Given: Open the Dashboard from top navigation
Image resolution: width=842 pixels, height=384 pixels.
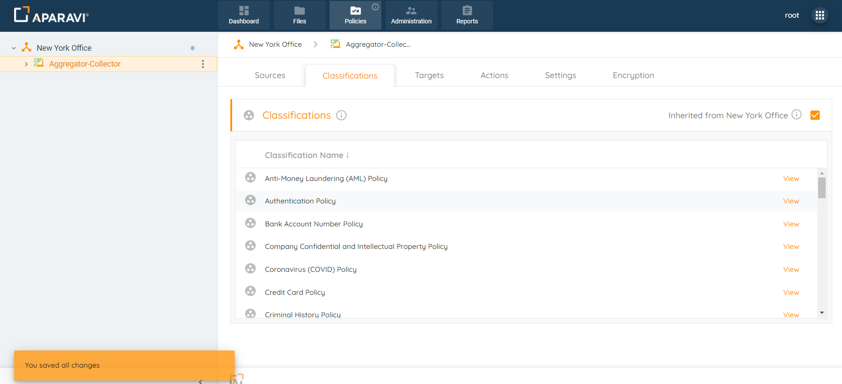Looking at the screenshot, I should [x=244, y=15].
